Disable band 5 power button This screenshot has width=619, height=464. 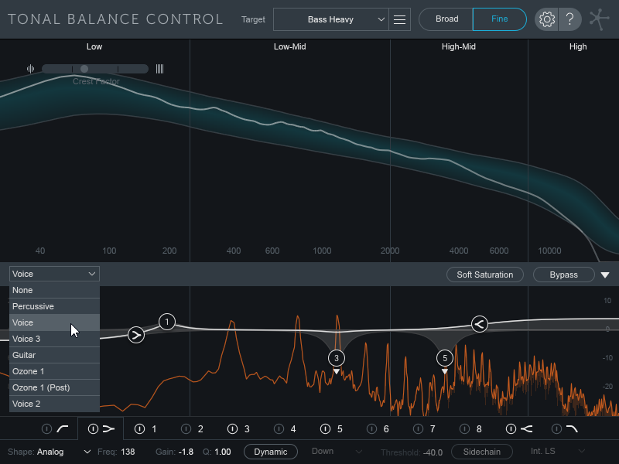click(x=325, y=429)
